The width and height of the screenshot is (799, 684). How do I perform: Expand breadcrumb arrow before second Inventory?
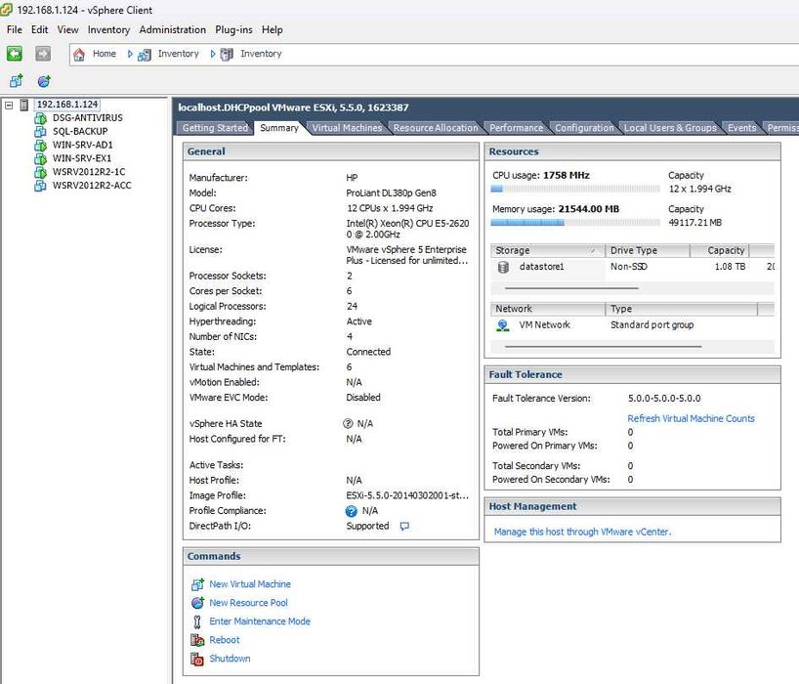[x=213, y=54]
